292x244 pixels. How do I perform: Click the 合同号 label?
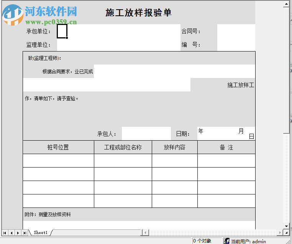tap(191, 31)
